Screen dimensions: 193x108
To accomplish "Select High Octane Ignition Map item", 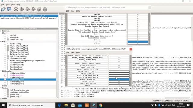I will click(19, 90).
